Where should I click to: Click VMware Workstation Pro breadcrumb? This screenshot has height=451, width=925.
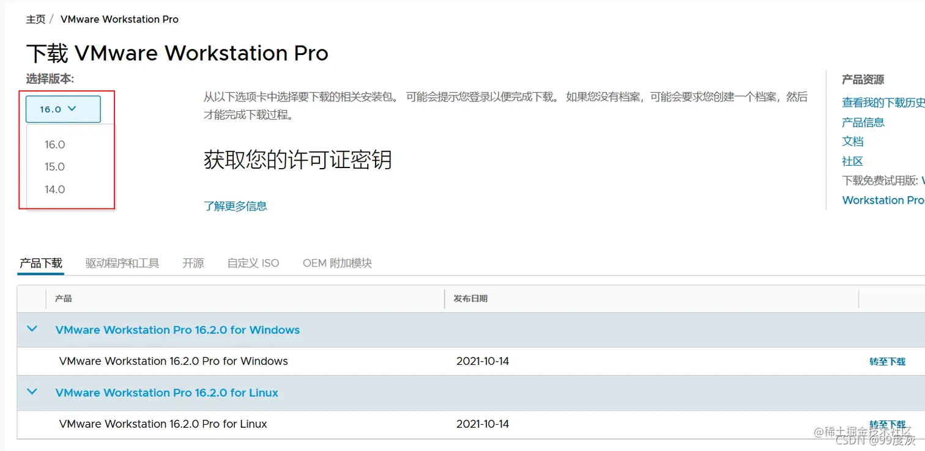tap(119, 20)
